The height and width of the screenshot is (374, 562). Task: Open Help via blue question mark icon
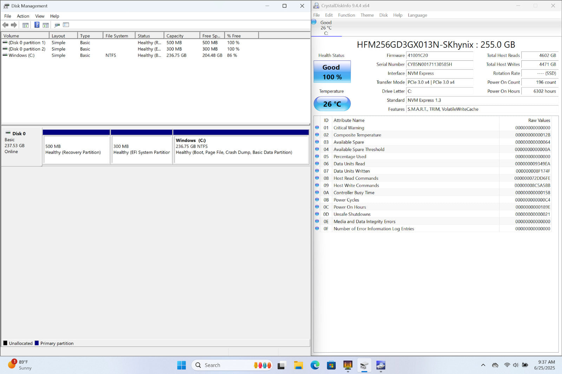[x=37, y=25]
